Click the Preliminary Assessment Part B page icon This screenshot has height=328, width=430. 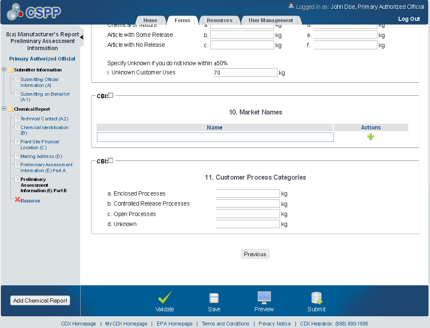click(x=17, y=179)
